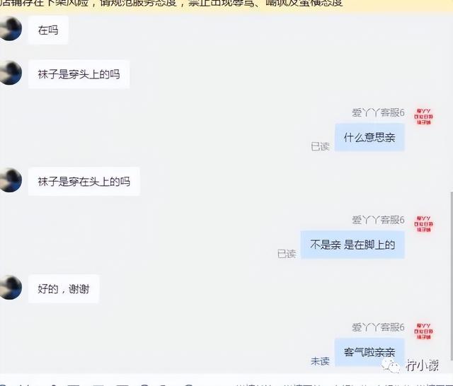The height and width of the screenshot is (386, 453).
Task: Click the 已读 status beside "什么意思亲"
Action: click(320, 146)
